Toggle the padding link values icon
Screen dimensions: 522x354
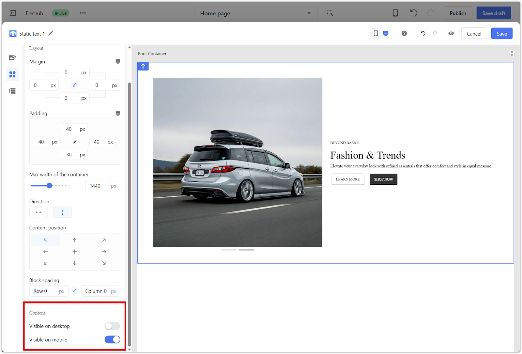click(x=75, y=142)
